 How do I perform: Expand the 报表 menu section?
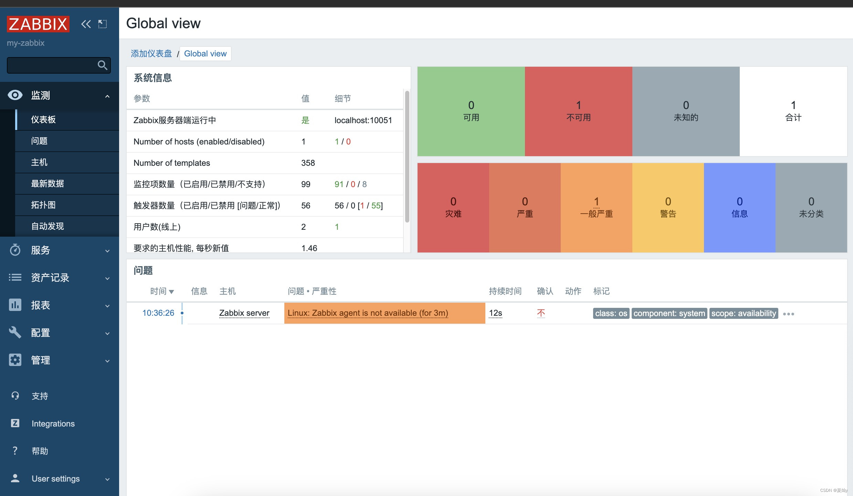(x=107, y=306)
